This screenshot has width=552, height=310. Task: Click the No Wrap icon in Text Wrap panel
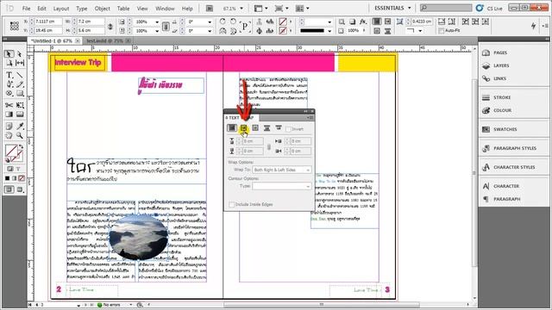pyautogui.click(x=232, y=128)
